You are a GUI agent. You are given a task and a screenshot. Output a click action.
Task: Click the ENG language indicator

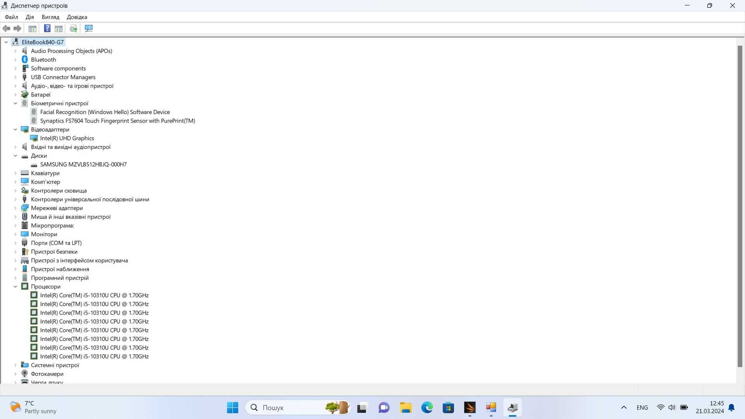[642, 407]
